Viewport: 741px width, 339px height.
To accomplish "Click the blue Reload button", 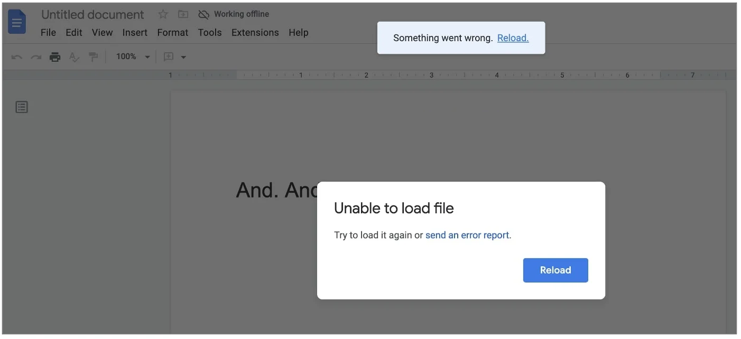I will (555, 270).
